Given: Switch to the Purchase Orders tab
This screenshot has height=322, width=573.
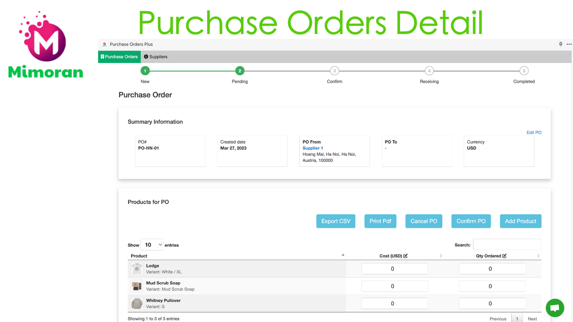Looking at the screenshot, I should click(x=119, y=57).
